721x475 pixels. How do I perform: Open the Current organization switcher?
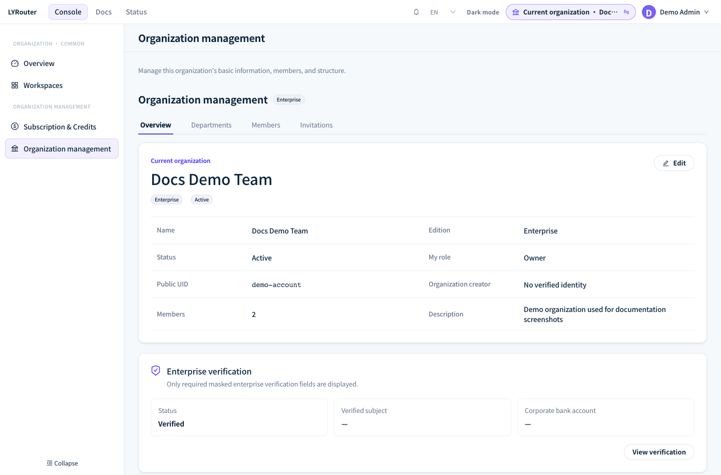click(571, 12)
